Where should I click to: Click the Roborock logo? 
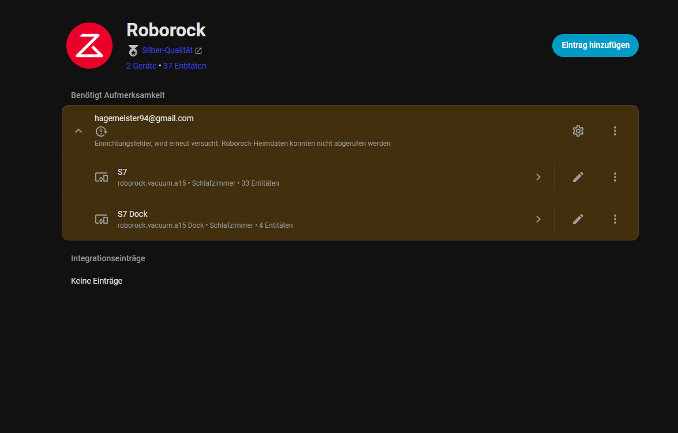tap(89, 46)
